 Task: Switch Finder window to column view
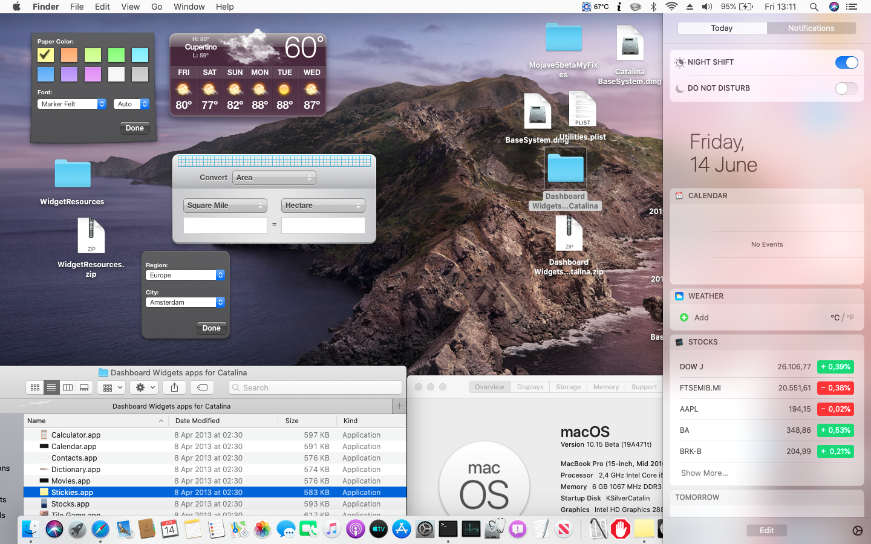tap(68, 387)
